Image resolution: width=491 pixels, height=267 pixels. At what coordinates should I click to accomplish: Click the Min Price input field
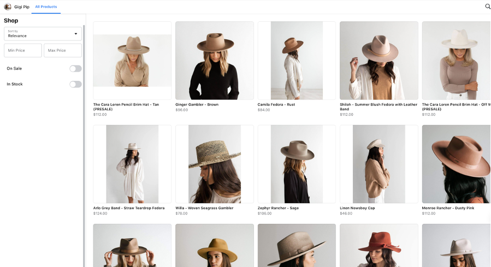[x=23, y=50]
